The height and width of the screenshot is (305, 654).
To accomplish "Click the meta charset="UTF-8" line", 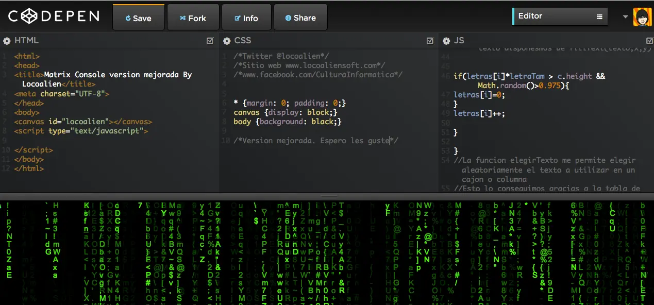I will pyautogui.click(x=62, y=94).
